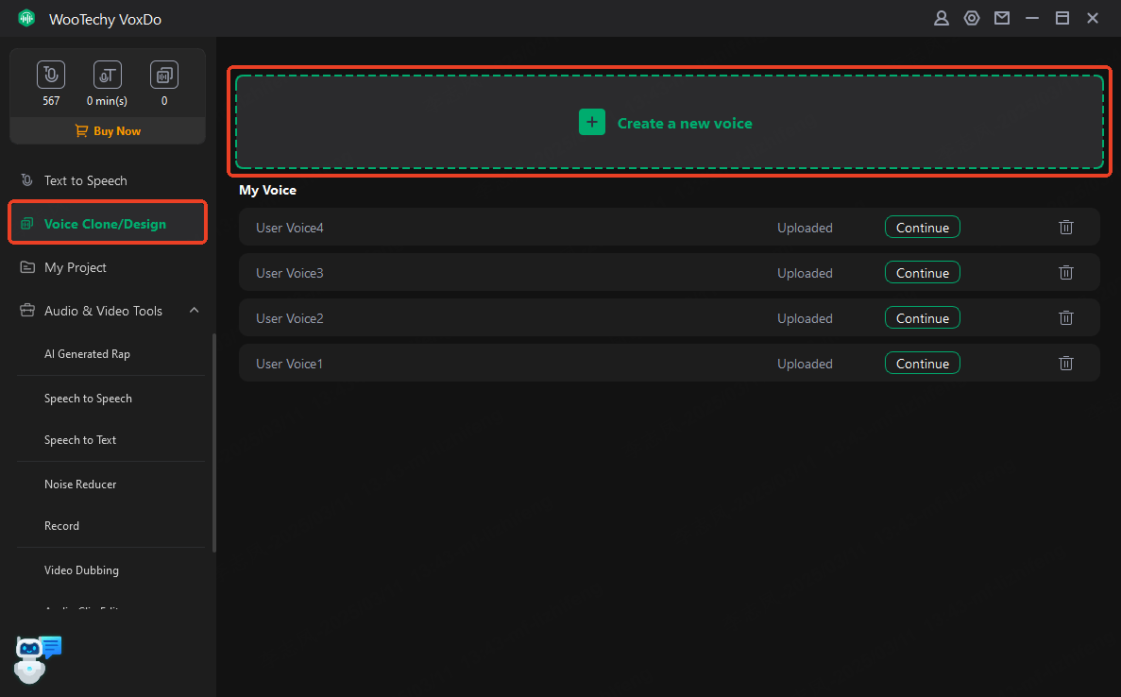Open the mail feedback icon
This screenshot has width=1121, height=697.
tap(1001, 18)
